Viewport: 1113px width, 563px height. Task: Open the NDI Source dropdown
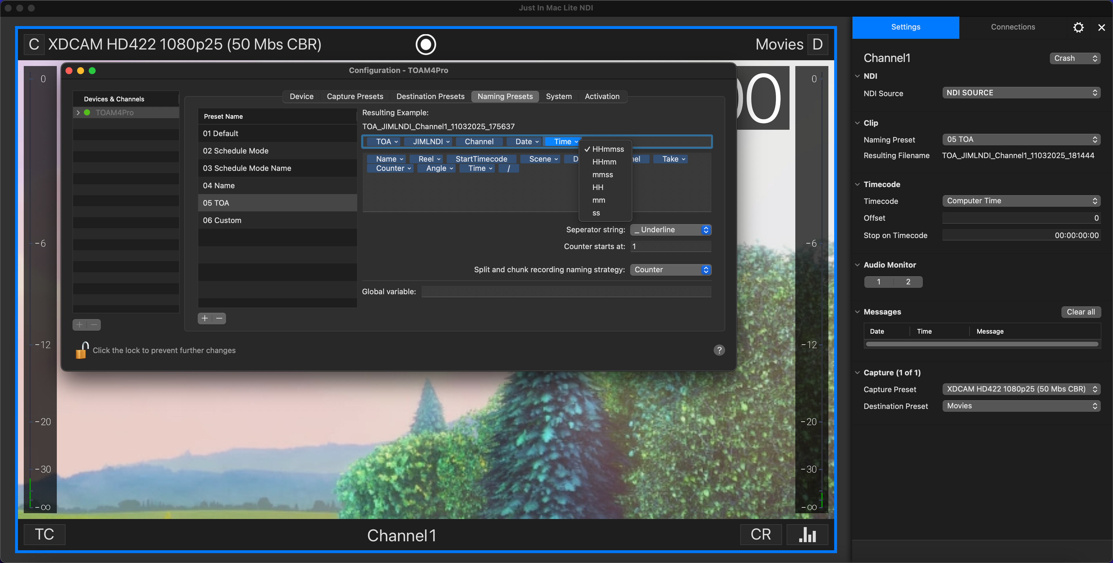pyautogui.click(x=1021, y=93)
